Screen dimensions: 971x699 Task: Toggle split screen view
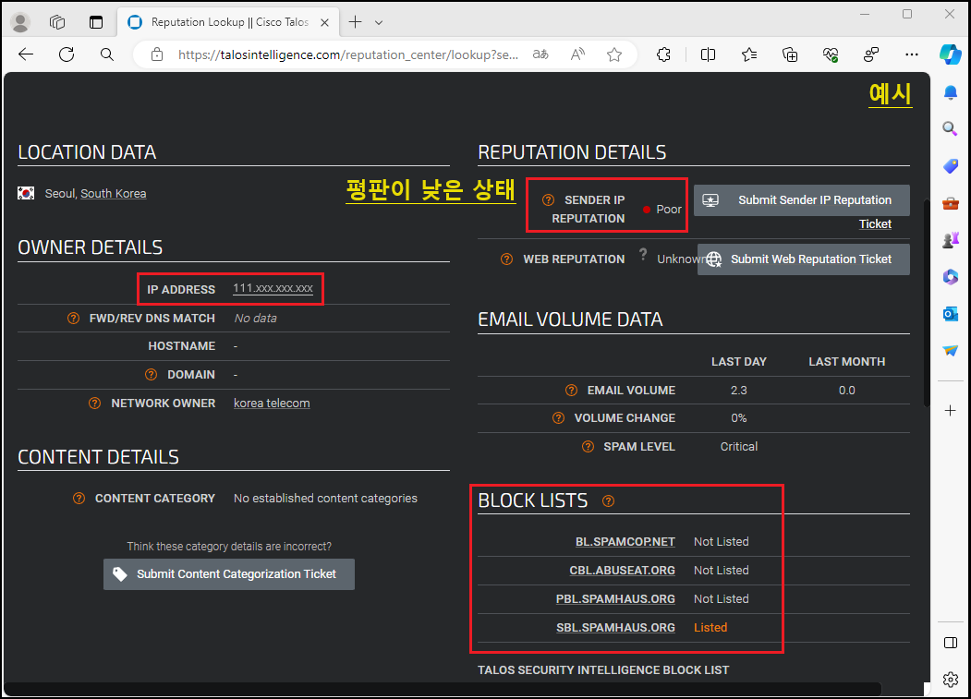[x=708, y=54]
